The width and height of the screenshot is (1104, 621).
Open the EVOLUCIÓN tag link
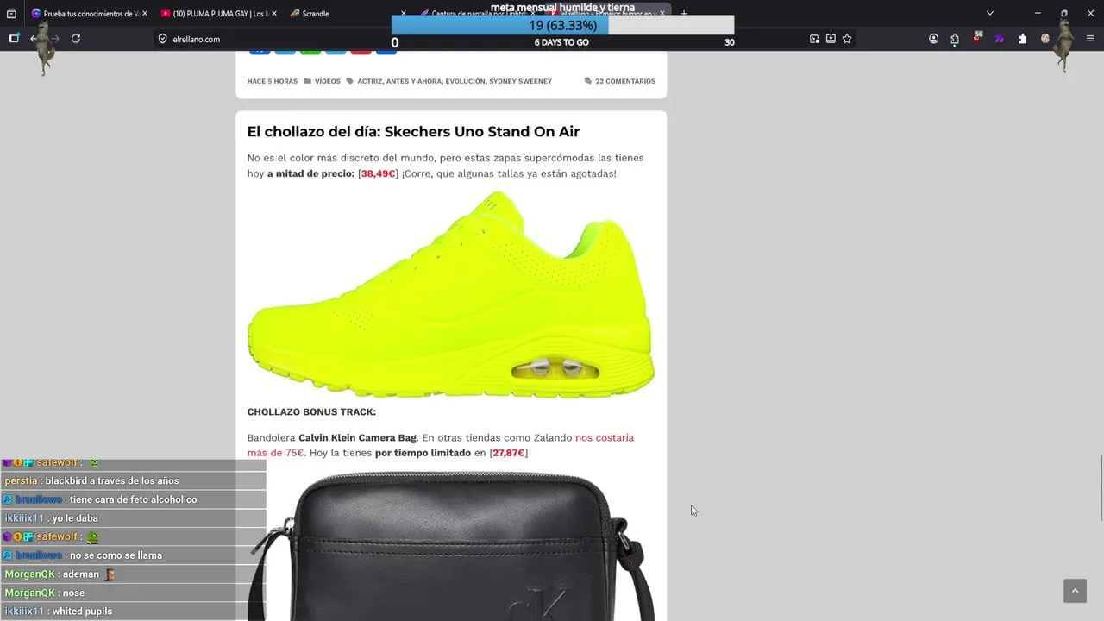(465, 81)
